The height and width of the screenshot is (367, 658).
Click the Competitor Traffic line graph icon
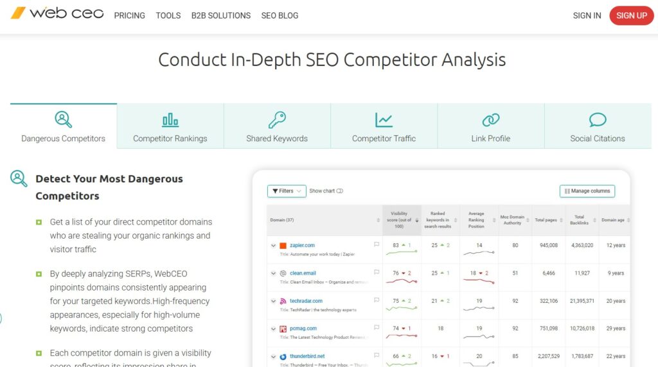pyautogui.click(x=384, y=119)
